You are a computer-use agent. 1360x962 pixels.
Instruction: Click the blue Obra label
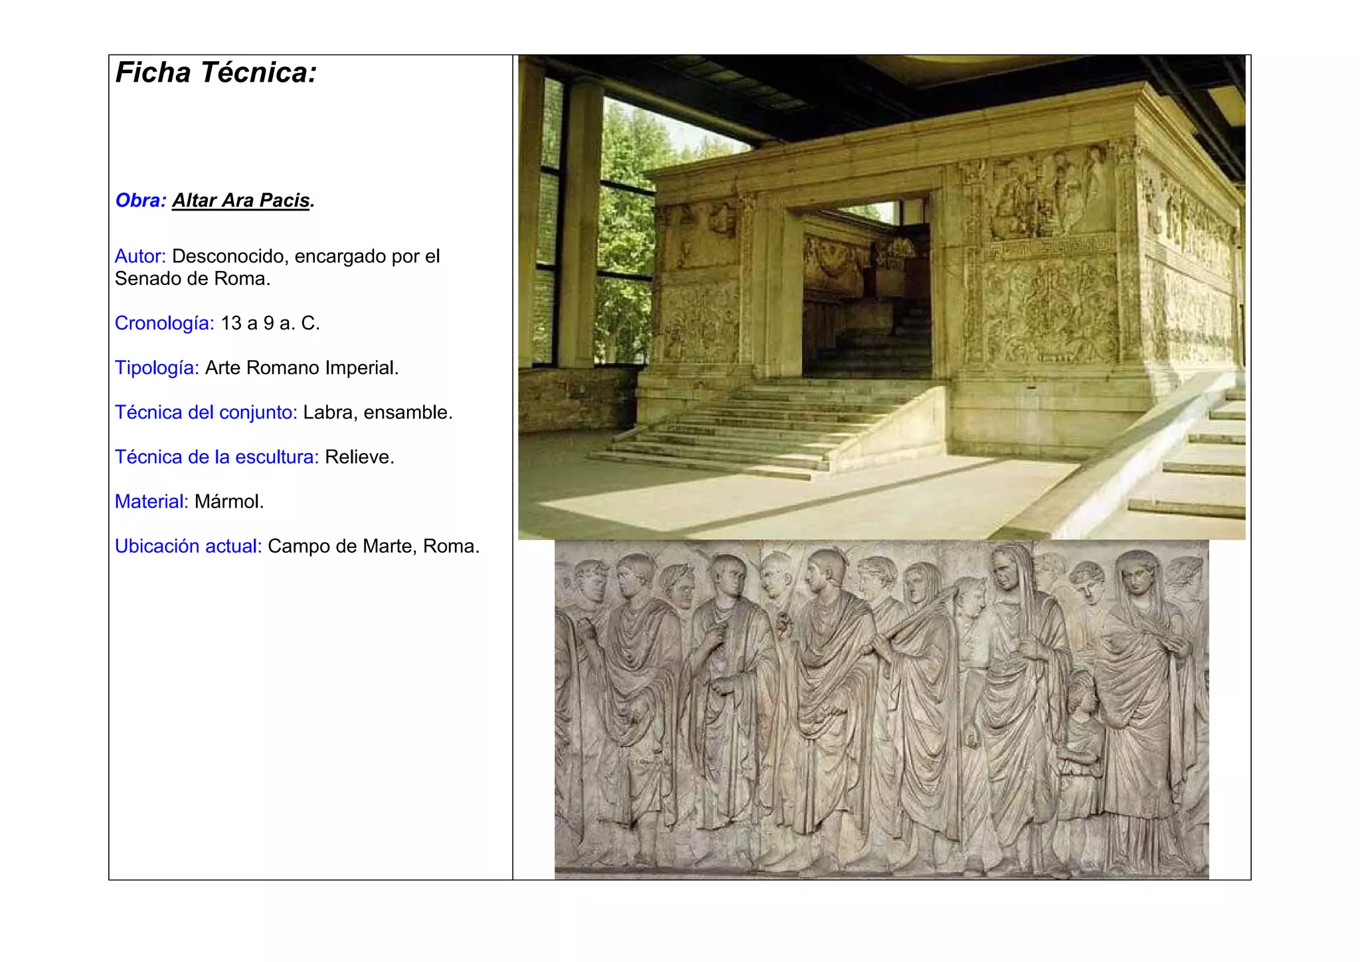point(140,201)
